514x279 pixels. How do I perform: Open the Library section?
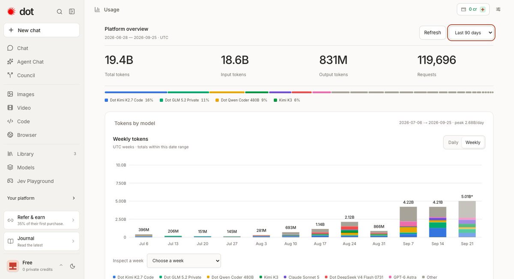tap(42, 154)
